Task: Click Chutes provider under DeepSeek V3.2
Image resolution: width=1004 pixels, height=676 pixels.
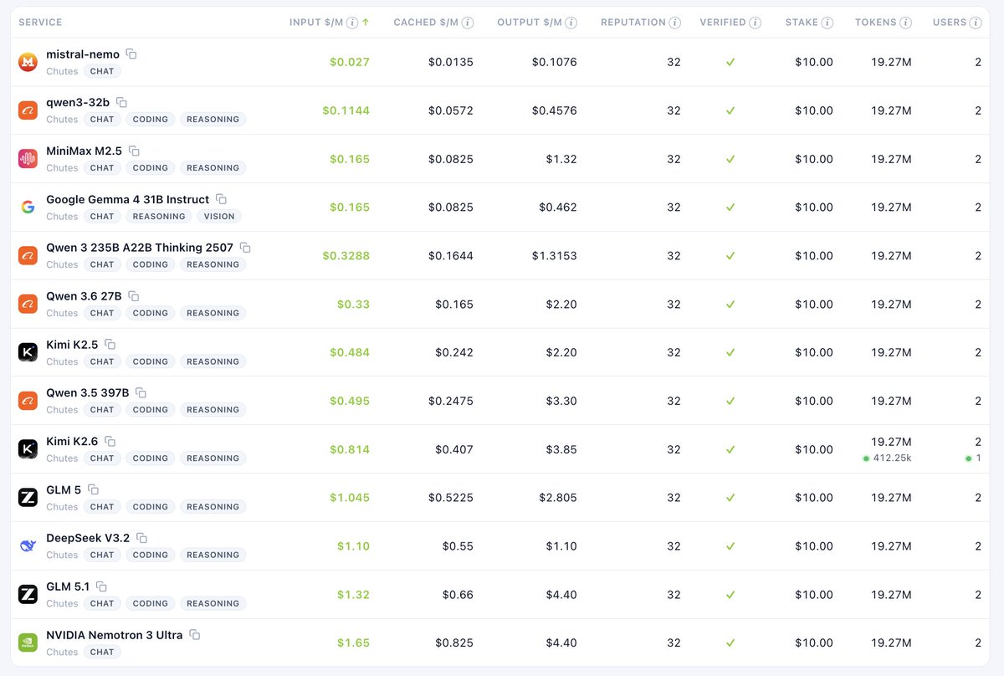Action: click(62, 555)
